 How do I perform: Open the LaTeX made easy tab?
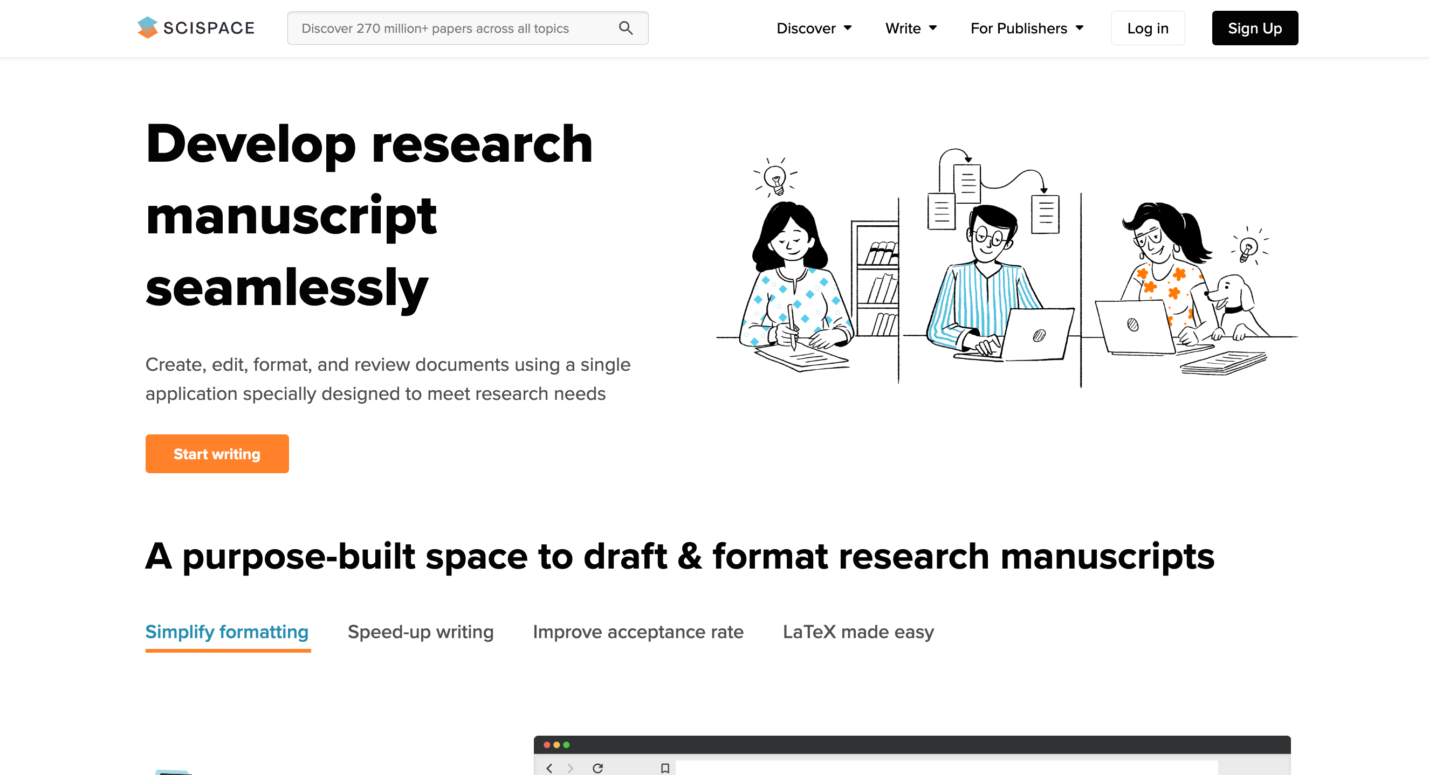858,632
